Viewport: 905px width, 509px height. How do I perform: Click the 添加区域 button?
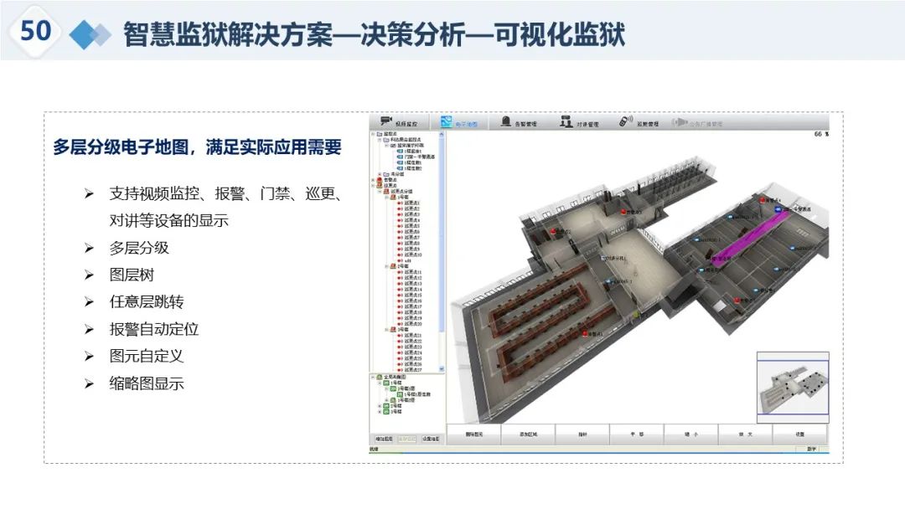click(528, 434)
